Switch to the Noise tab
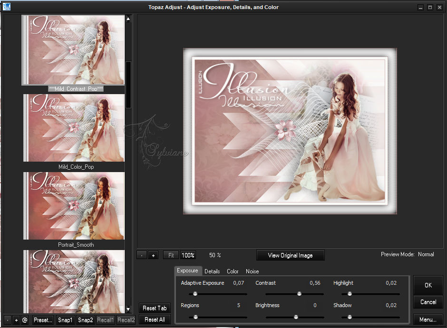Viewport: 447px width, 328px height. point(253,271)
